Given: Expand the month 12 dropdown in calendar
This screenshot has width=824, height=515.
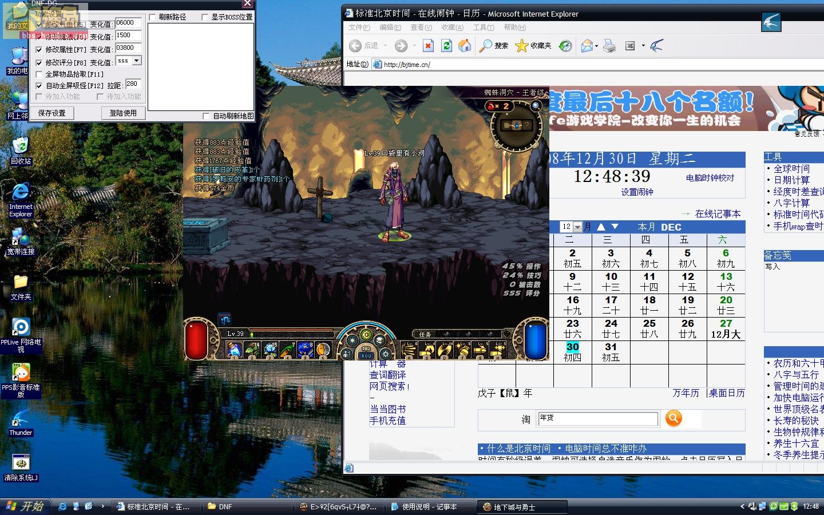Looking at the screenshot, I should pos(577,227).
